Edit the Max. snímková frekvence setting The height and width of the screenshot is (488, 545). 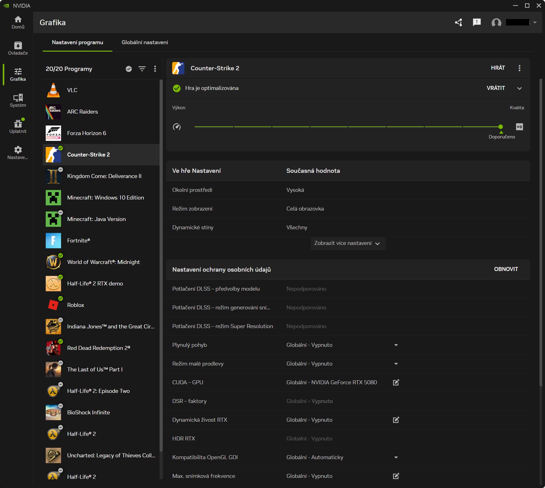click(396, 476)
